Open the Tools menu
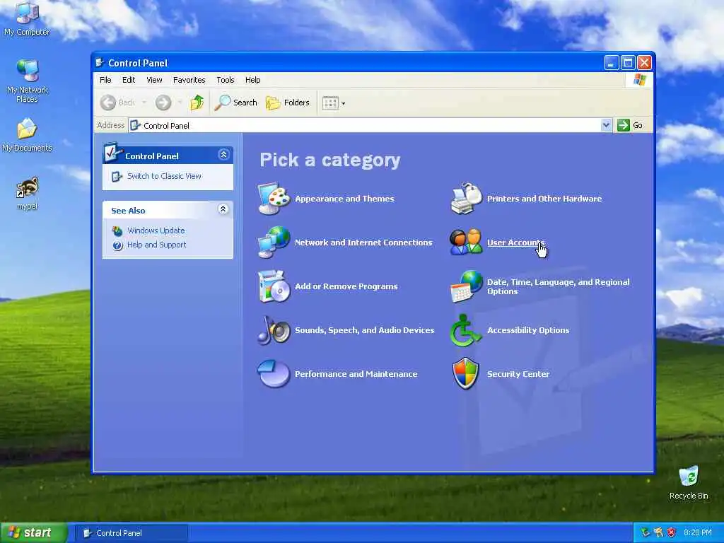The image size is (724, 543). [x=226, y=80]
